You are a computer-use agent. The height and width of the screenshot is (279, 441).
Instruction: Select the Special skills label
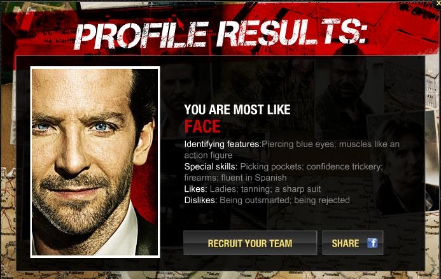pos(211,166)
